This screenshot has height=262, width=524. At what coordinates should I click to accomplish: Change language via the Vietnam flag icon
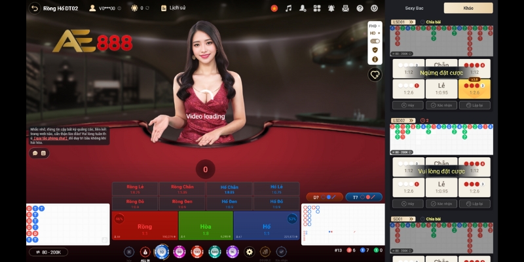click(274, 9)
